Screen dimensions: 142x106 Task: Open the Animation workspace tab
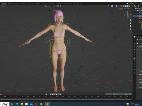pyautogui.click(x=44, y=4)
